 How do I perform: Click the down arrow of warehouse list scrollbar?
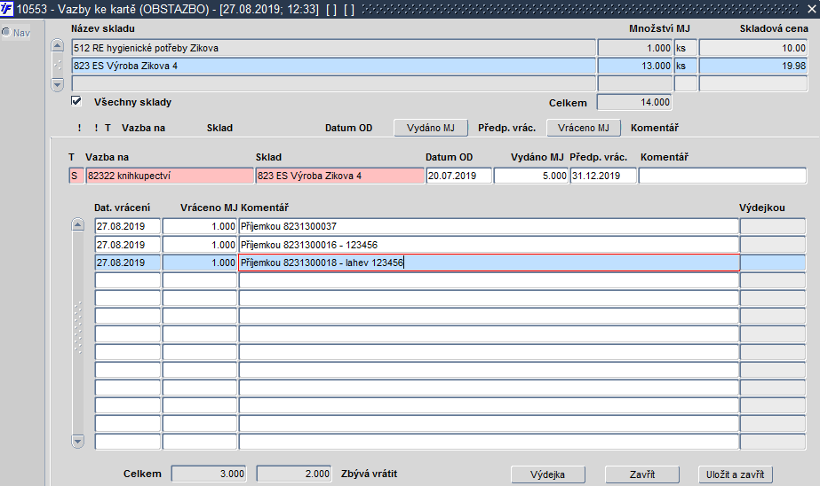[x=58, y=84]
